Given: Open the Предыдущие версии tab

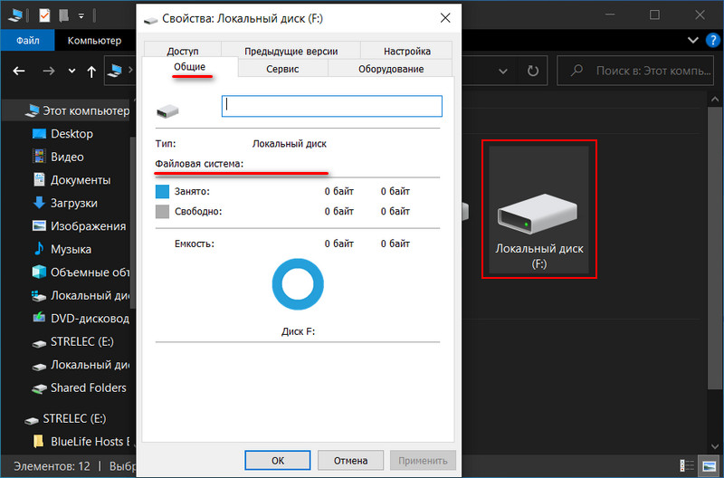Looking at the screenshot, I should click(x=291, y=51).
